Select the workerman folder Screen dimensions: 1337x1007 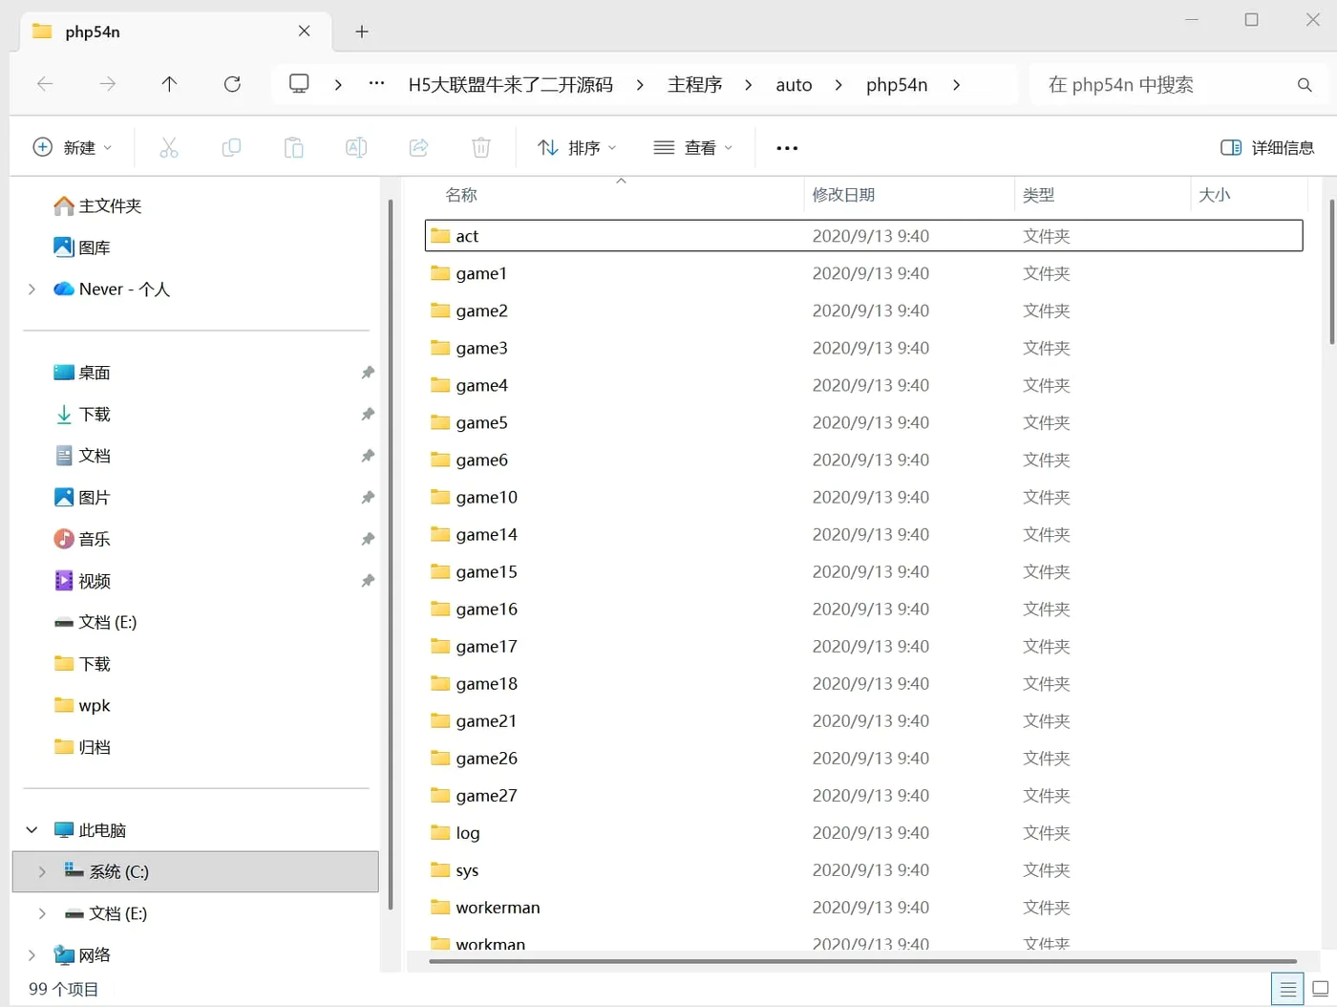pos(863,908)
